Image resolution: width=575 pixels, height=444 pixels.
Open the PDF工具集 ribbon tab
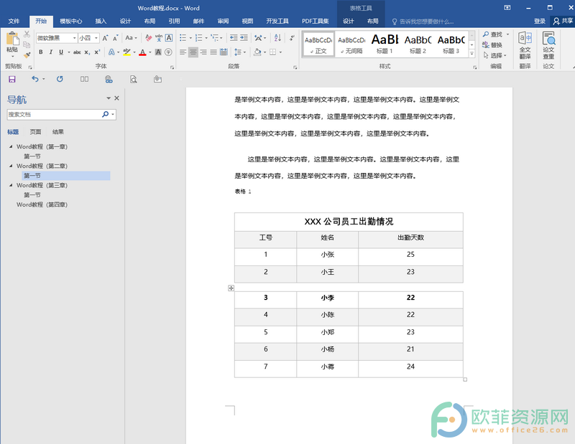(316, 22)
